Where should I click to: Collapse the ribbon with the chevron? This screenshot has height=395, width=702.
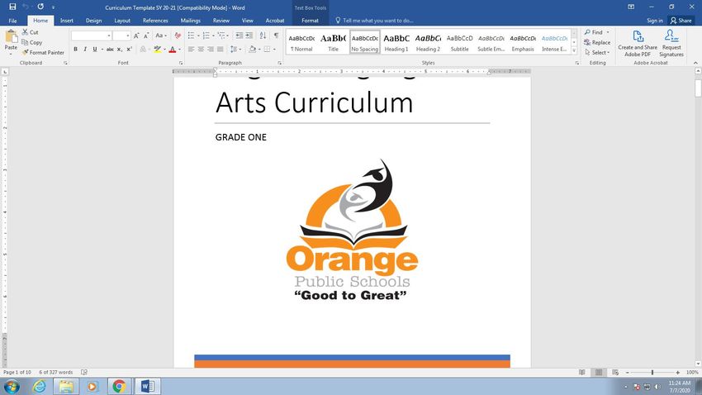(695, 63)
